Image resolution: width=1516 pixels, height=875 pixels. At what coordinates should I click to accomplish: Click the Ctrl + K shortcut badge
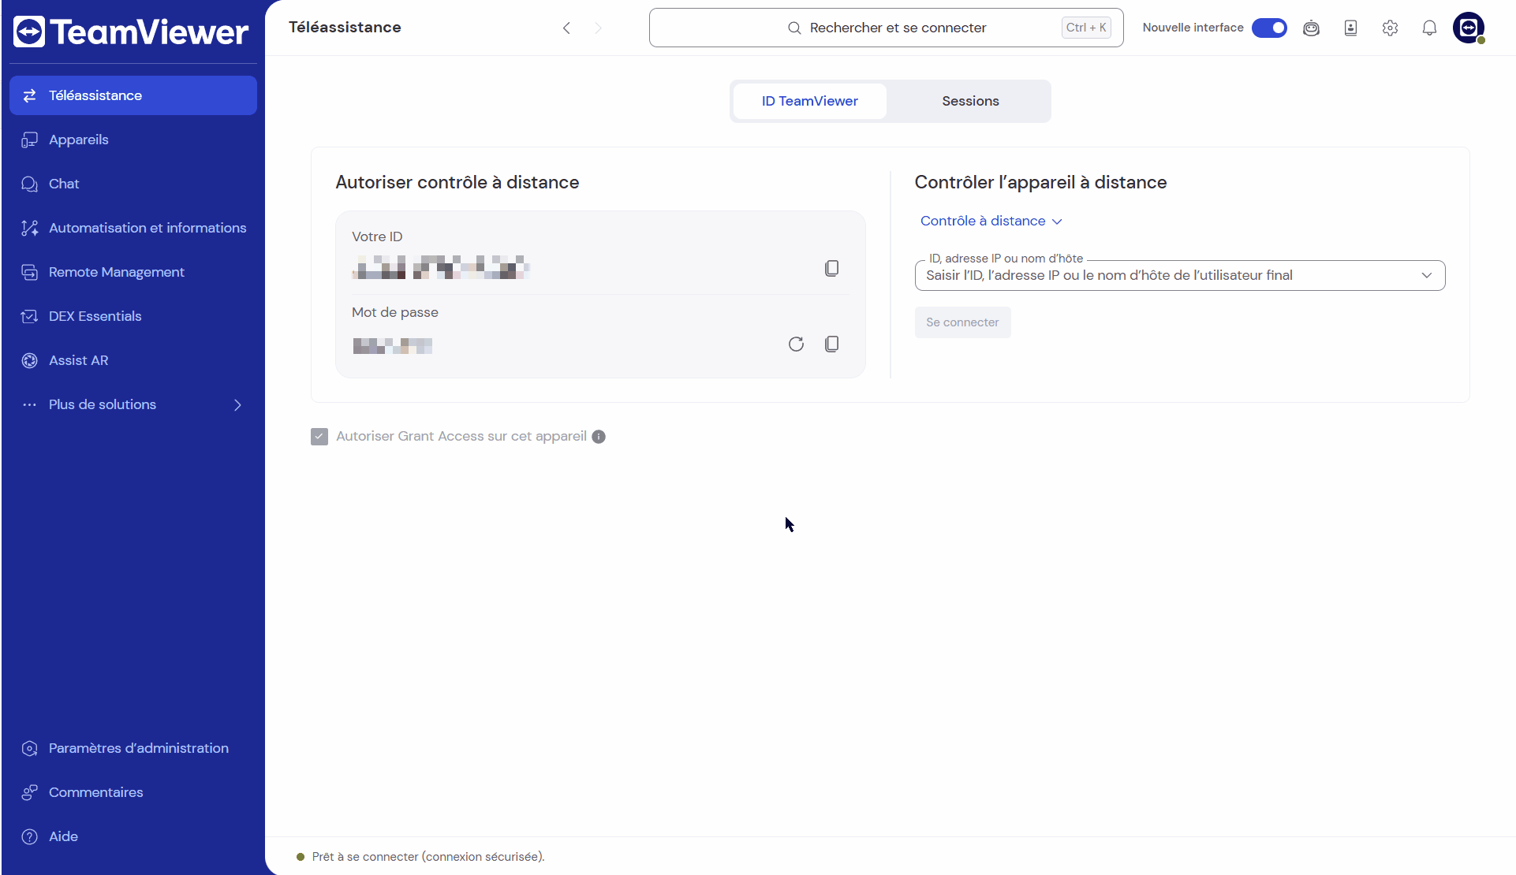(x=1085, y=28)
